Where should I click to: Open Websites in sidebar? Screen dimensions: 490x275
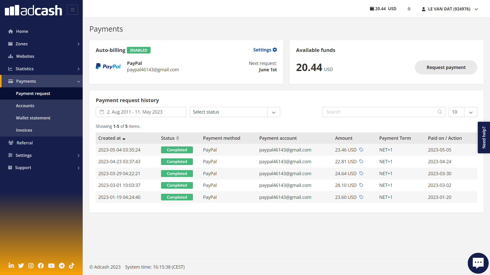(x=41, y=56)
